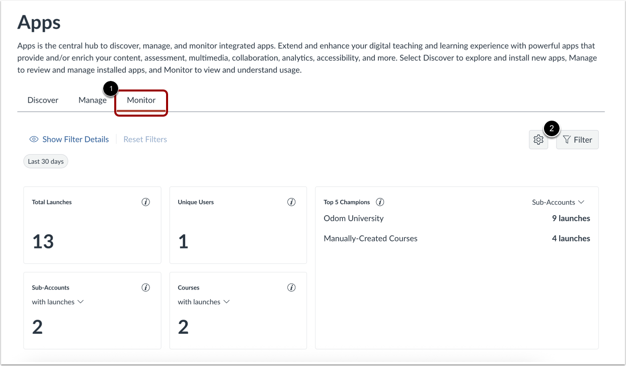Click the funnel icon on the Filter button
This screenshot has height=366, width=626.
568,140
